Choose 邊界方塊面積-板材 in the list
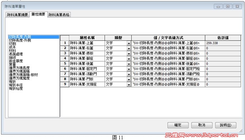The image size is (245, 140). 23,75
